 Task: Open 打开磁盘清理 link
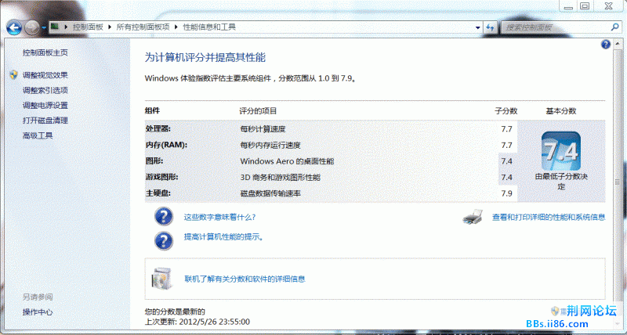pyautogui.click(x=45, y=121)
